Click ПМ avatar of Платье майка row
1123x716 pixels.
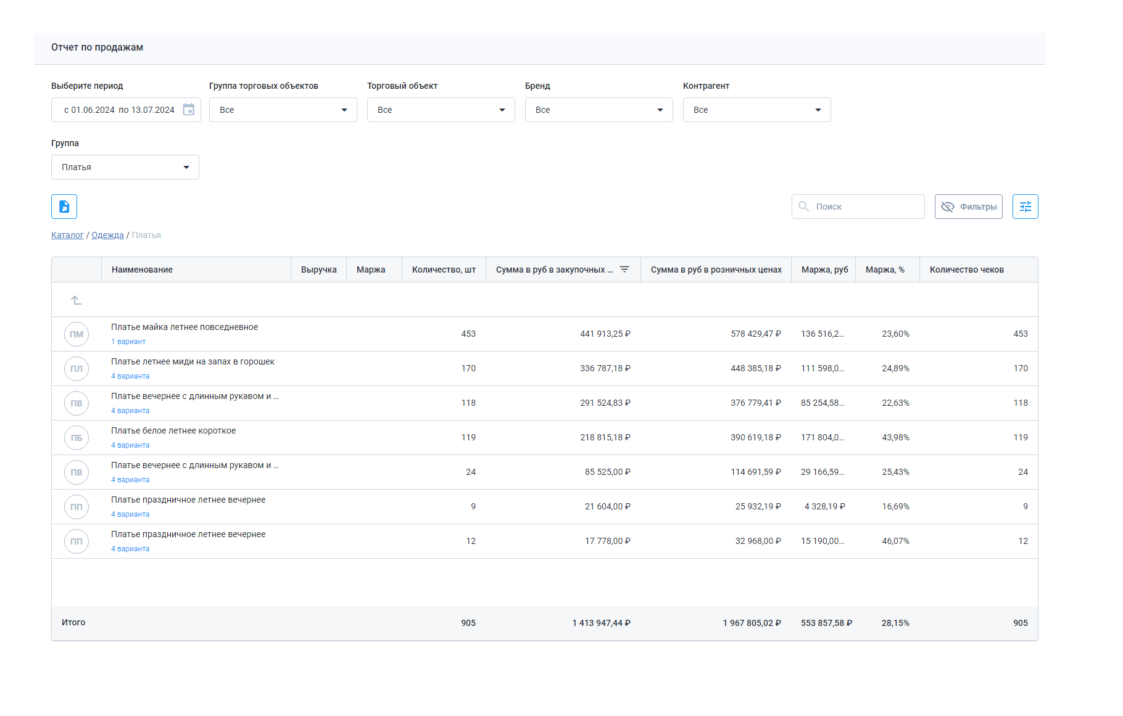[77, 334]
